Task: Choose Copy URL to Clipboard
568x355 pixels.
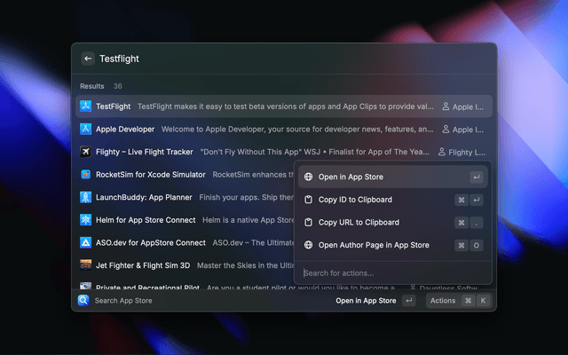Action: (x=392, y=222)
